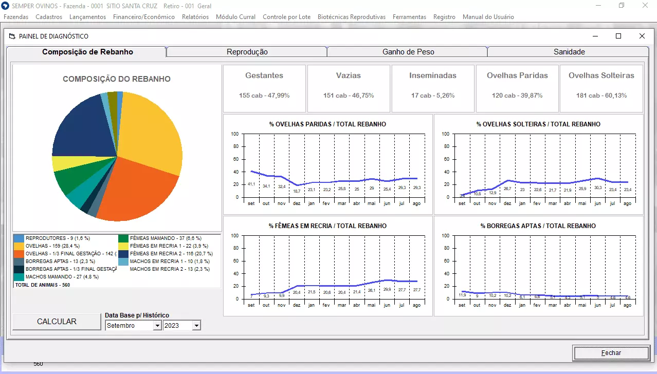The width and height of the screenshot is (657, 374).
Task: Switch to the Ganho de Peso tab
Action: (408, 52)
